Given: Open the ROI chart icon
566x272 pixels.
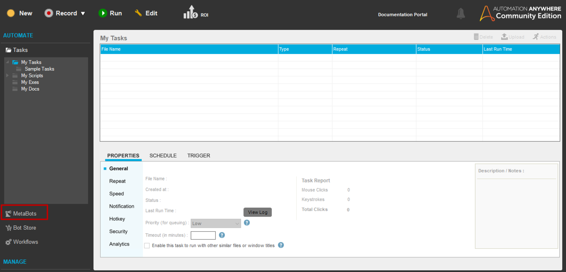Looking at the screenshot, I should [x=191, y=13].
